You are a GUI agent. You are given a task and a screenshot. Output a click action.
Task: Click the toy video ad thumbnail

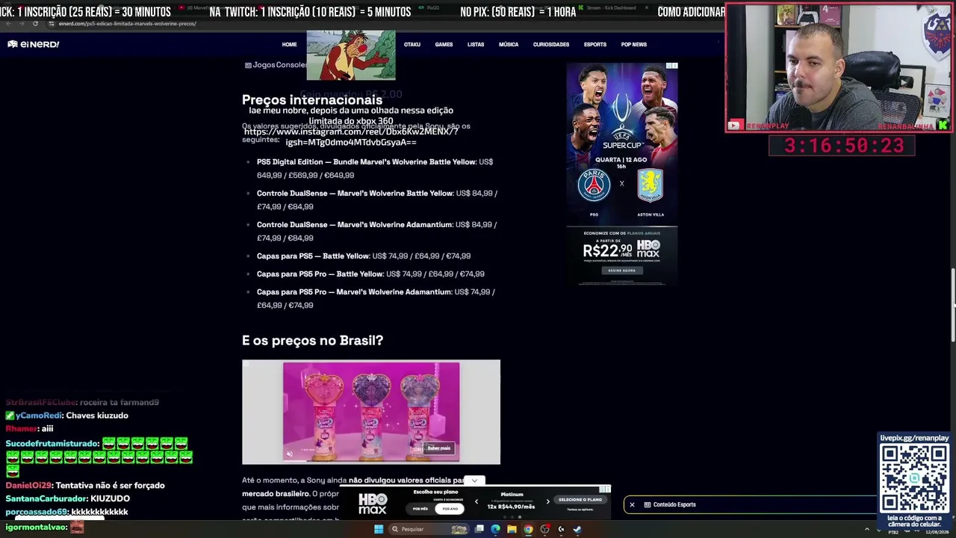point(371,412)
